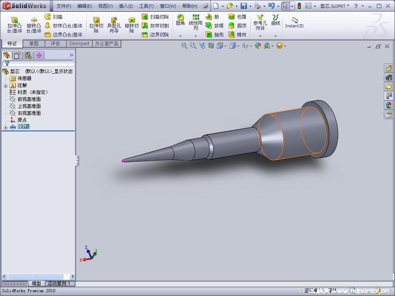This screenshot has height=296, width=395.
Task: Select 前视基准面 in feature tree
Action: 25,99
